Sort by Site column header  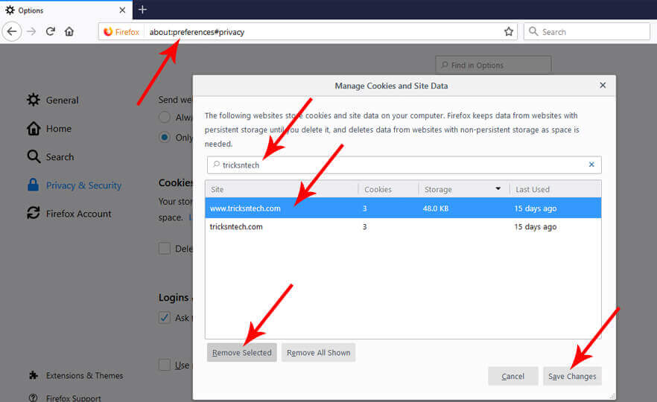[282, 189]
